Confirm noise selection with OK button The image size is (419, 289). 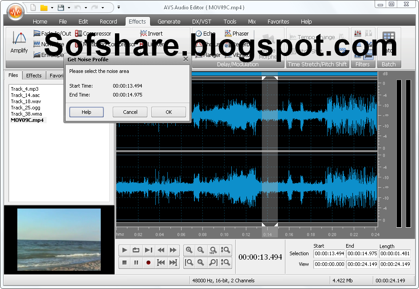(x=169, y=112)
